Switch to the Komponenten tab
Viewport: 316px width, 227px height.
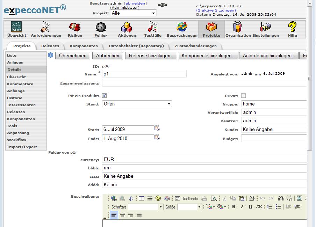[x=84, y=46]
